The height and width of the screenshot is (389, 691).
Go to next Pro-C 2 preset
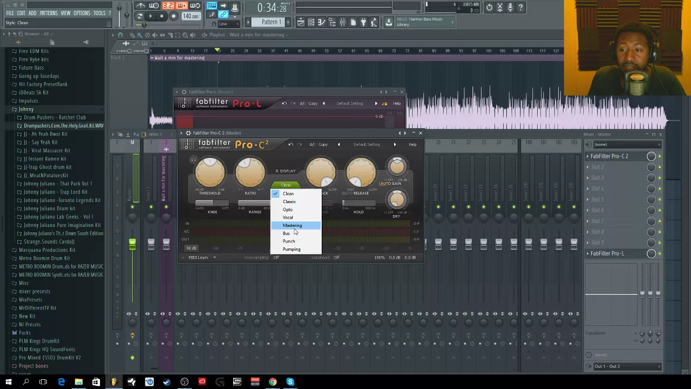coord(395,144)
